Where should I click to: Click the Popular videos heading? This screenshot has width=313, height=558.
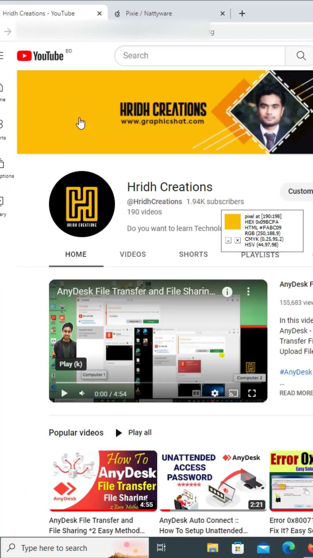pyautogui.click(x=76, y=433)
